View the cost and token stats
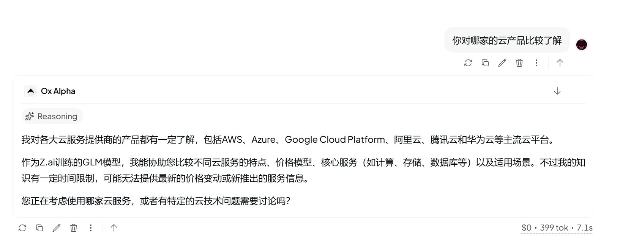 pyautogui.click(x=557, y=228)
